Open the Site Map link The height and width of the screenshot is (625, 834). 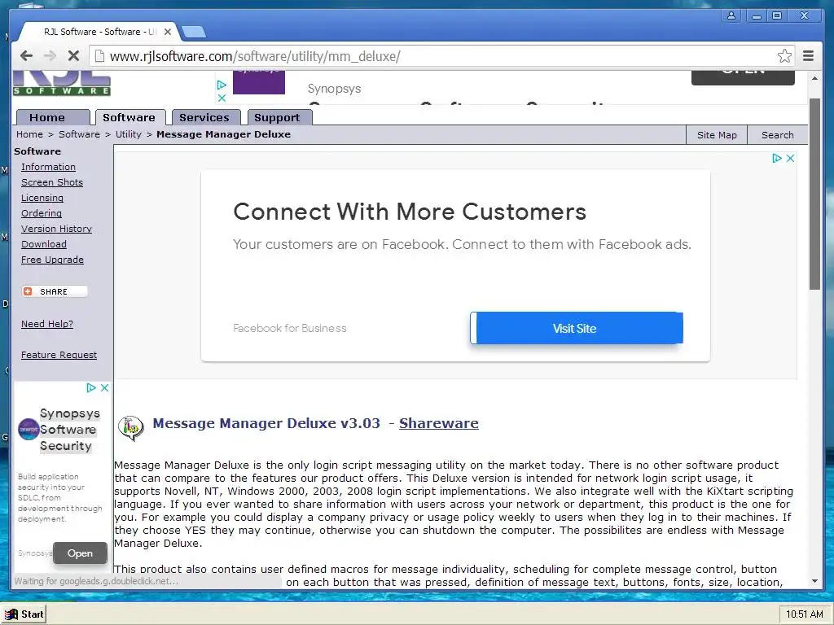click(717, 135)
